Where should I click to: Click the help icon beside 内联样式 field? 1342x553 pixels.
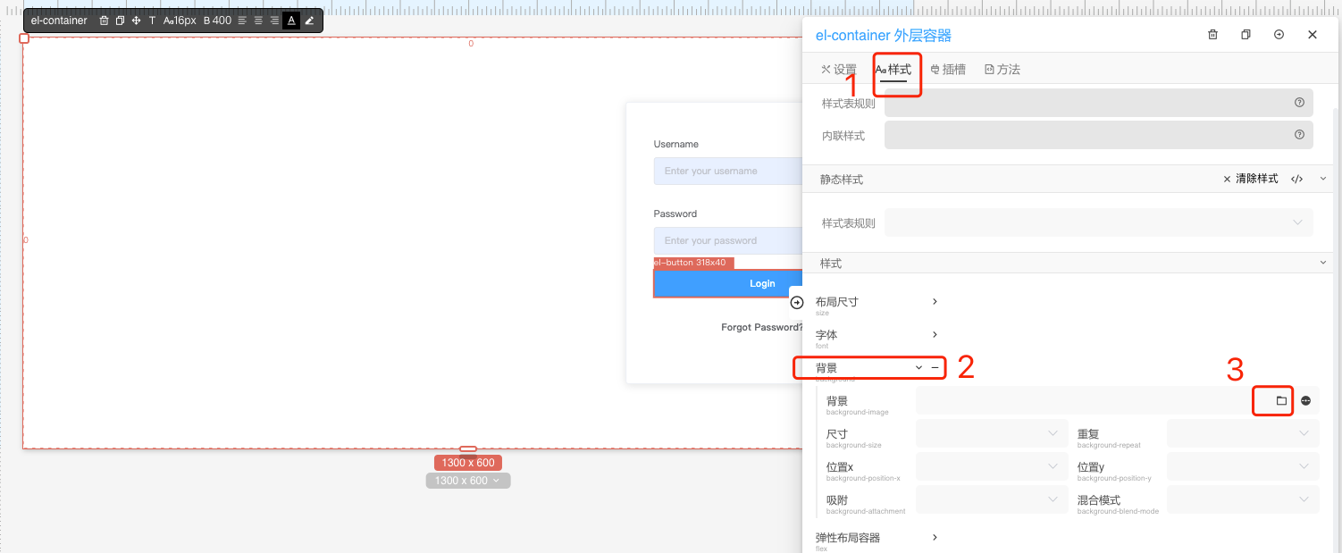click(1299, 135)
